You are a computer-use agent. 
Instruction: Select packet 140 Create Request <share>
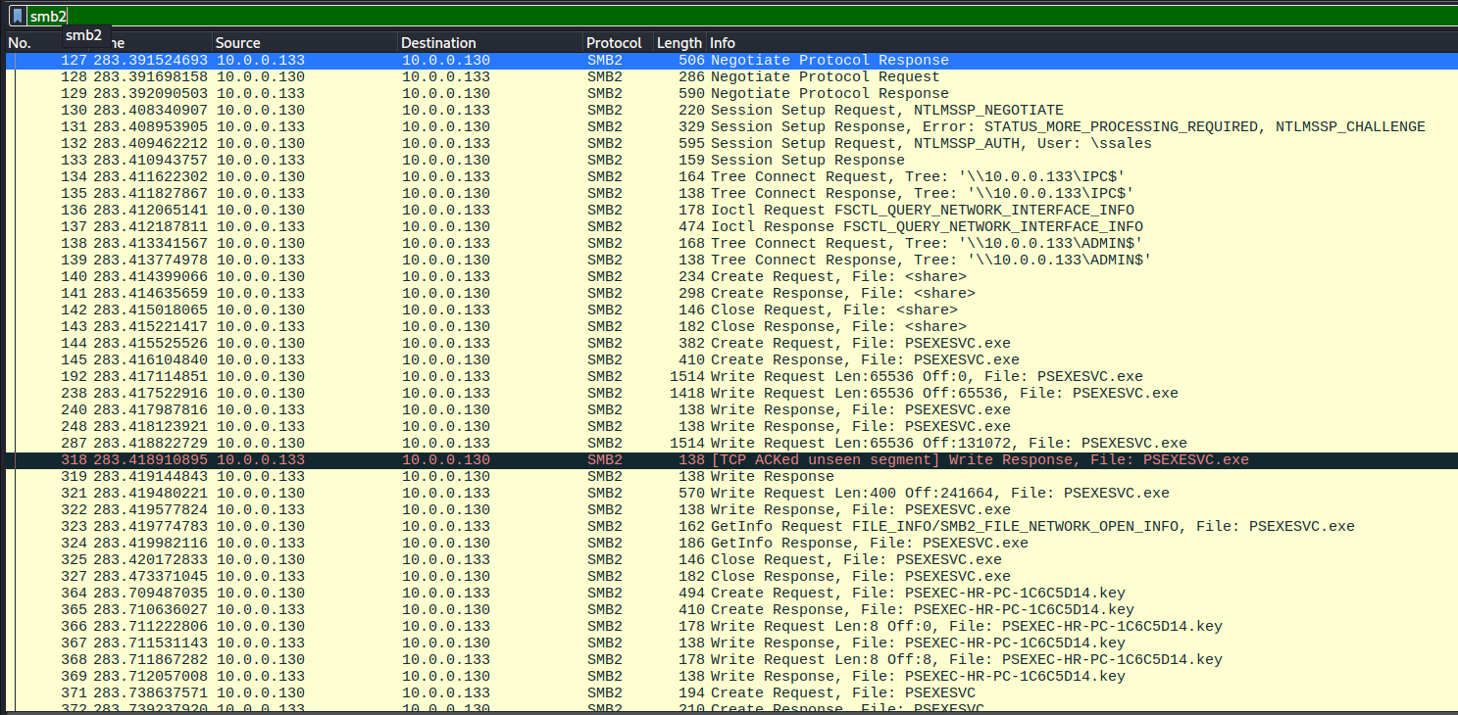(x=730, y=276)
